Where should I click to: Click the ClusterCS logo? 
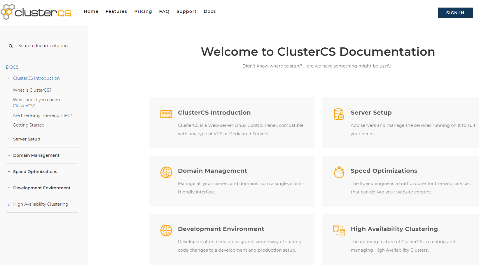click(36, 12)
